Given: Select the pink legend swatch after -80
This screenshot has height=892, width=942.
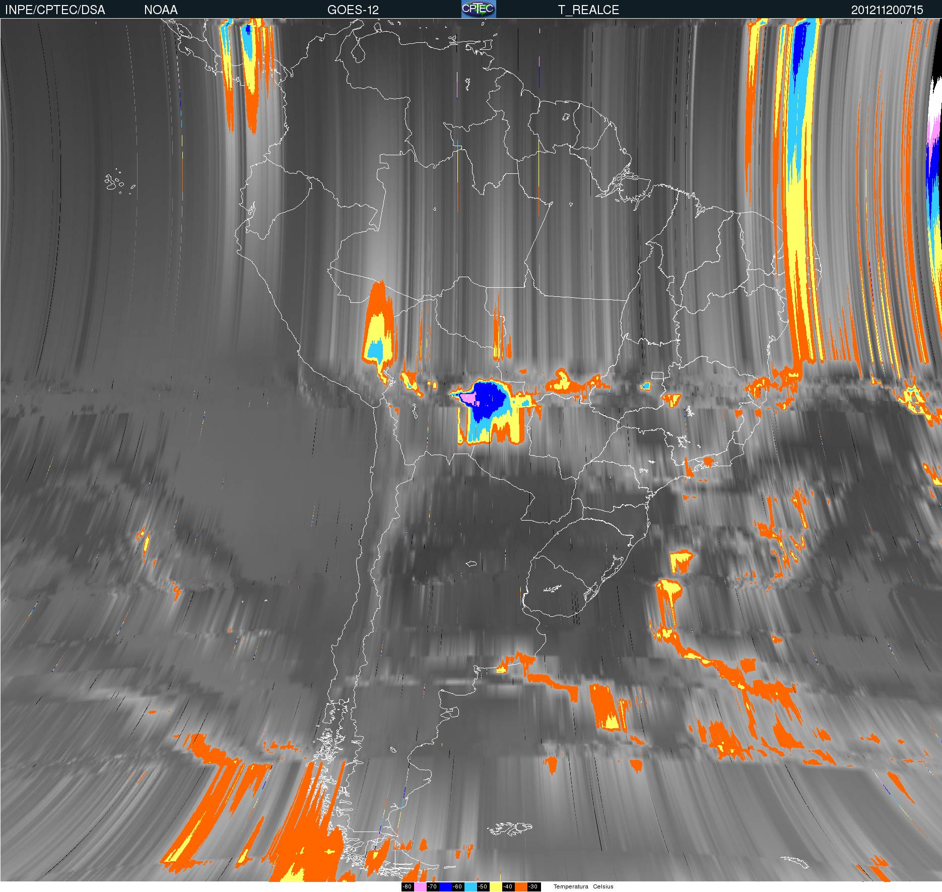Looking at the screenshot, I should [x=420, y=886].
